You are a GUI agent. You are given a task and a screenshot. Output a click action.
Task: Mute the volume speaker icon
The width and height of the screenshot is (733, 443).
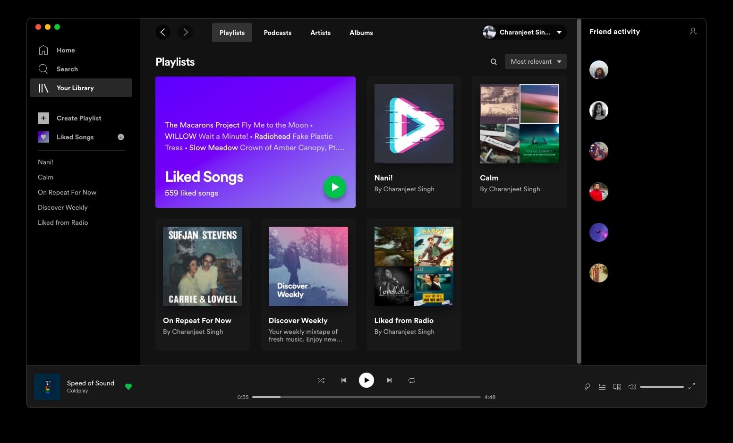(x=632, y=386)
